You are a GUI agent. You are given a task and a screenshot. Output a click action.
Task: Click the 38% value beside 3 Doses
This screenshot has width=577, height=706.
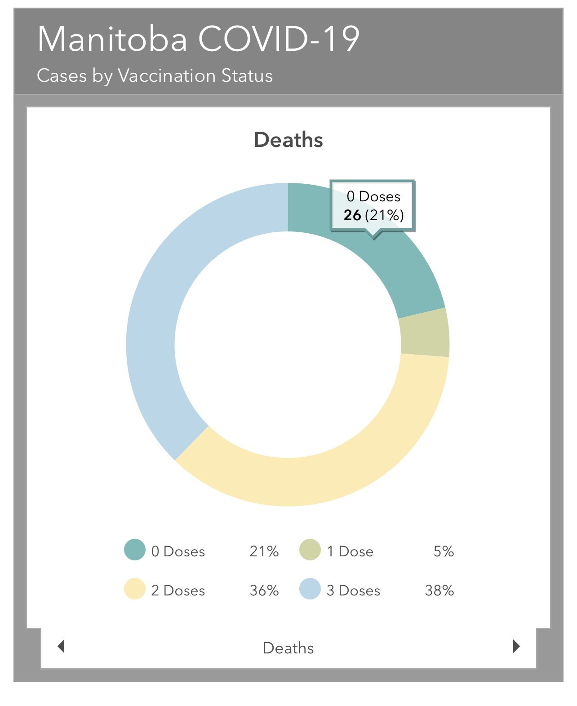(439, 591)
